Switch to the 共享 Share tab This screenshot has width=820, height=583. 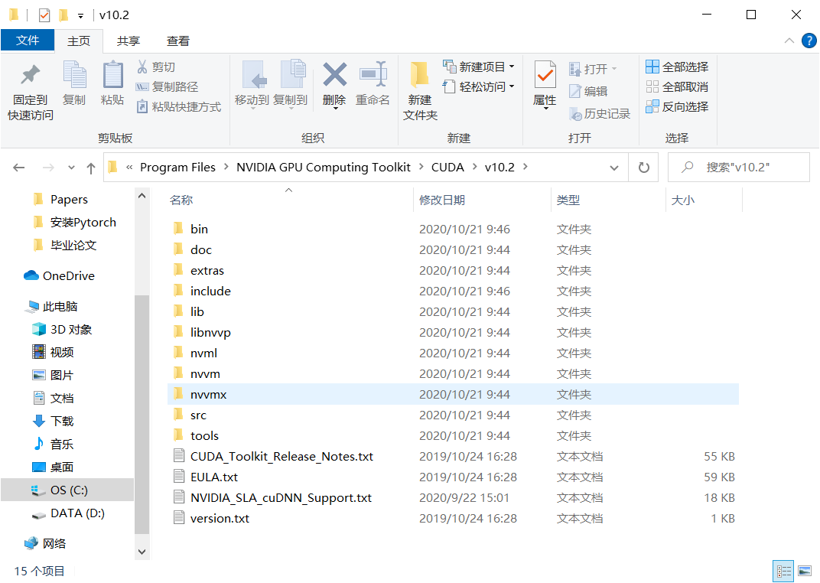129,41
